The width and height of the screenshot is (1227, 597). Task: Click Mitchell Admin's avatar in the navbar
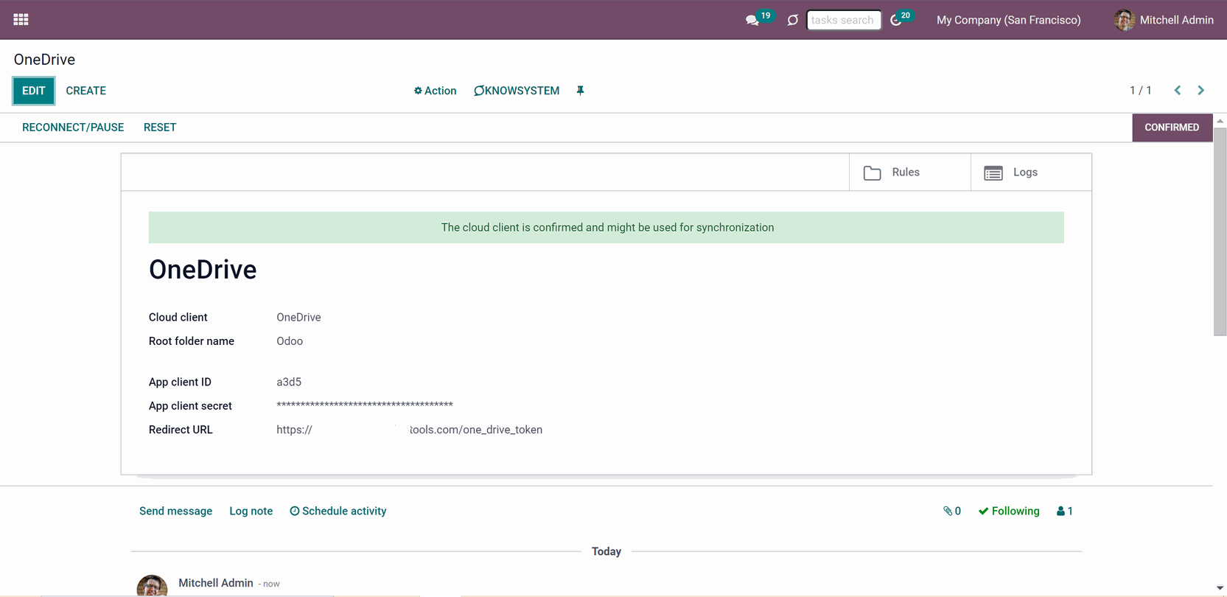click(x=1125, y=20)
